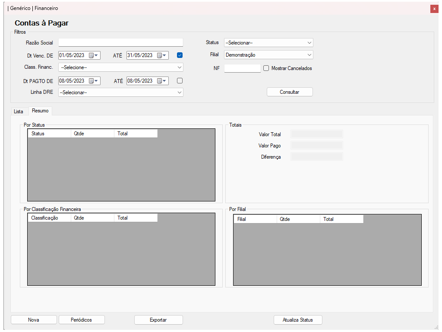Viewport: 442px width, 332px height.
Task: Check the Mostrar Cancelados option
Action: coord(266,68)
